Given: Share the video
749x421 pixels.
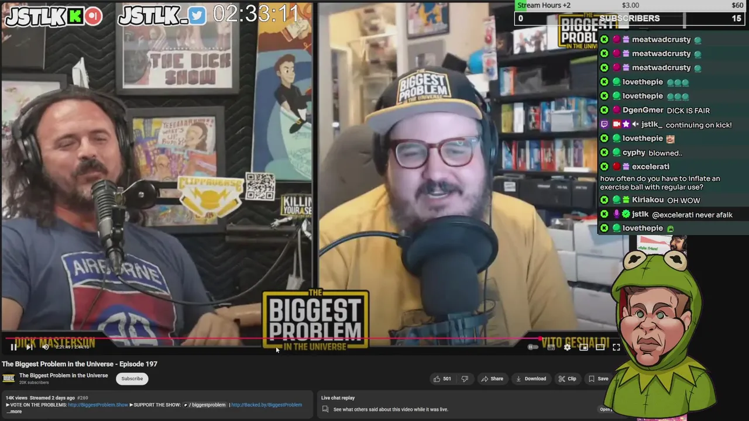Looking at the screenshot, I should point(492,379).
